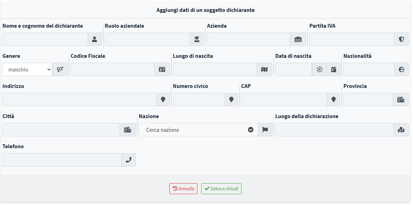This screenshot has width=413, height=205.
Task: Clear the Data di nascita field with the X icon
Action: [319, 69]
